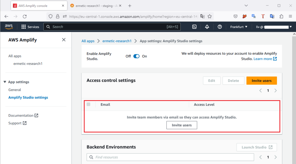Click the Launch Studio button

point(257,147)
